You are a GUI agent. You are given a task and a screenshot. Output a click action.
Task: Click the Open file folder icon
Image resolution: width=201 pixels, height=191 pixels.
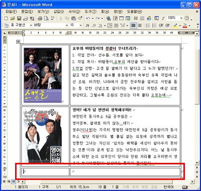(x=13, y=18)
